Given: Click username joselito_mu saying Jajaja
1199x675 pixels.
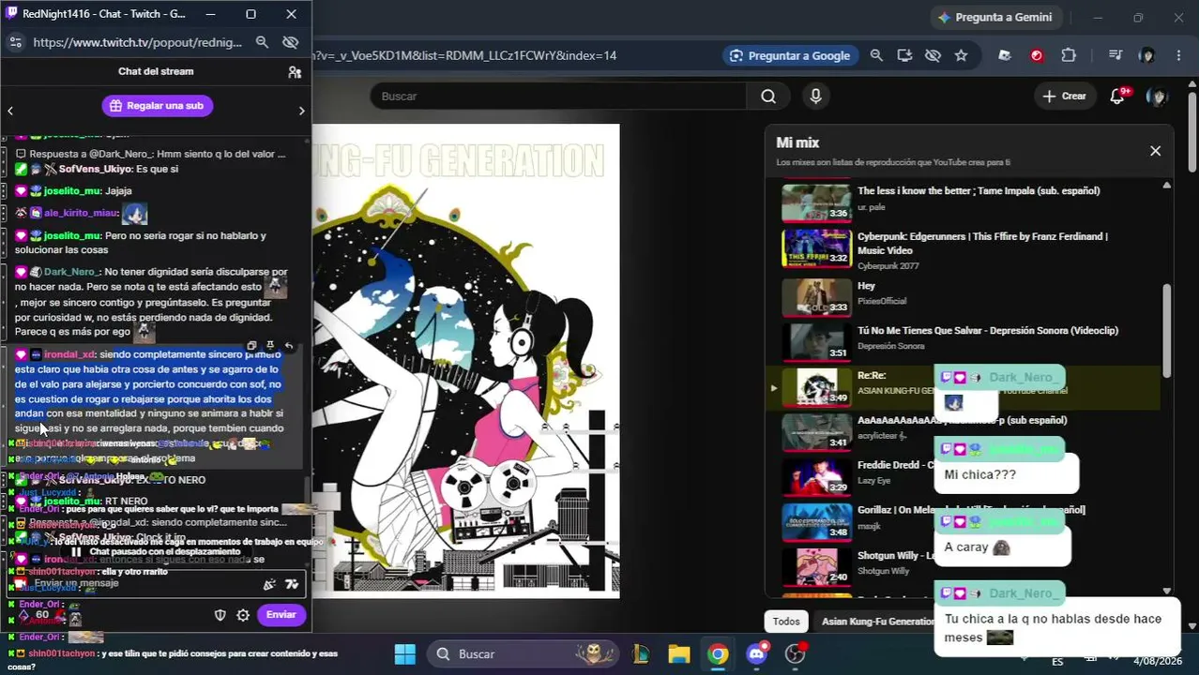Looking at the screenshot, I should 71,191.
